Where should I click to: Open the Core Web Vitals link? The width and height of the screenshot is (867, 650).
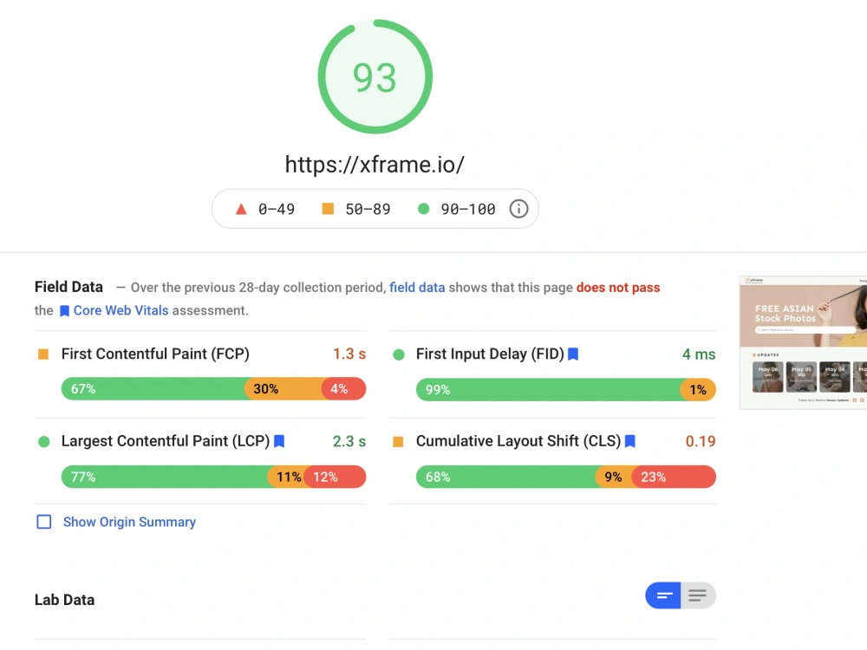(121, 310)
